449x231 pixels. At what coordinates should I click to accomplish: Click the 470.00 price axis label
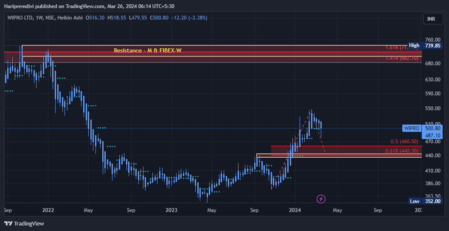point(433,141)
